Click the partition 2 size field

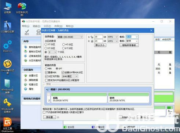[99, 41]
